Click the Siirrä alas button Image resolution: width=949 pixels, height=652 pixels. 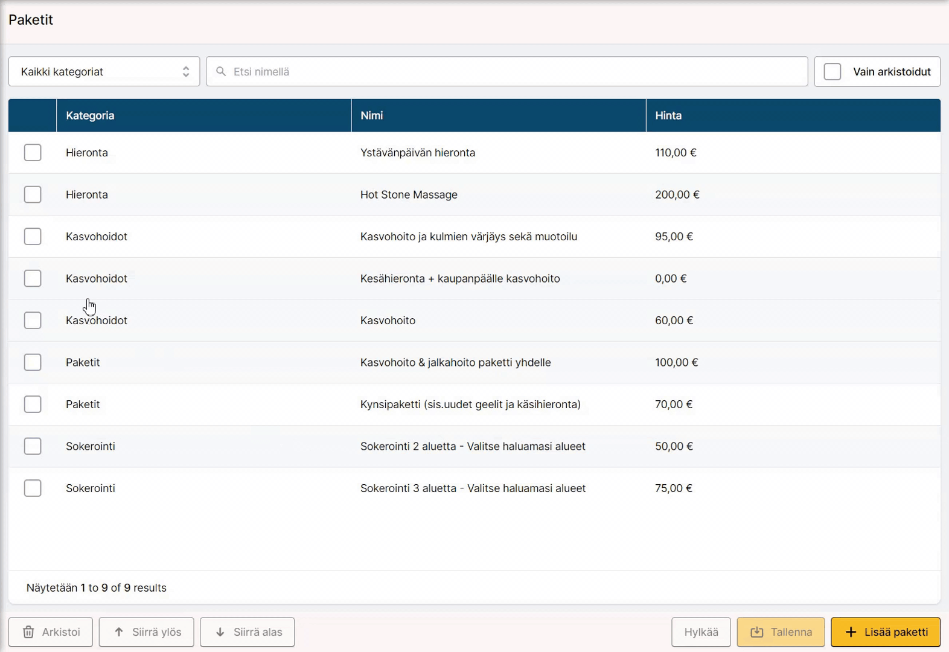click(x=248, y=632)
